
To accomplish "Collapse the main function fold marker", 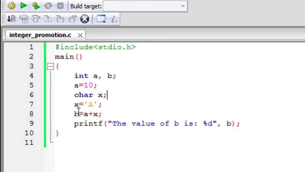I will (x=50, y=66).
